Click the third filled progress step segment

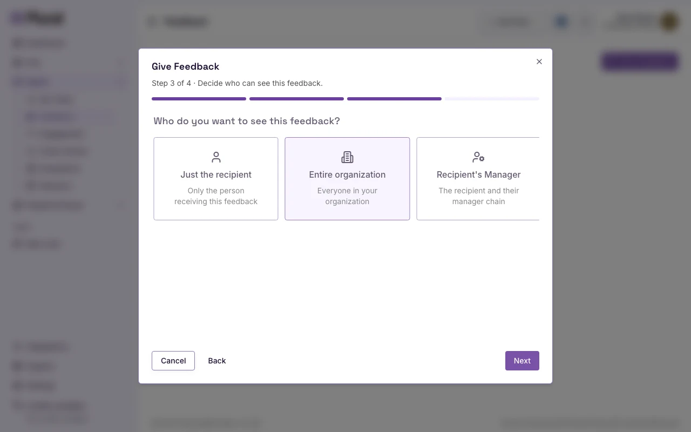tap(394, 99)
